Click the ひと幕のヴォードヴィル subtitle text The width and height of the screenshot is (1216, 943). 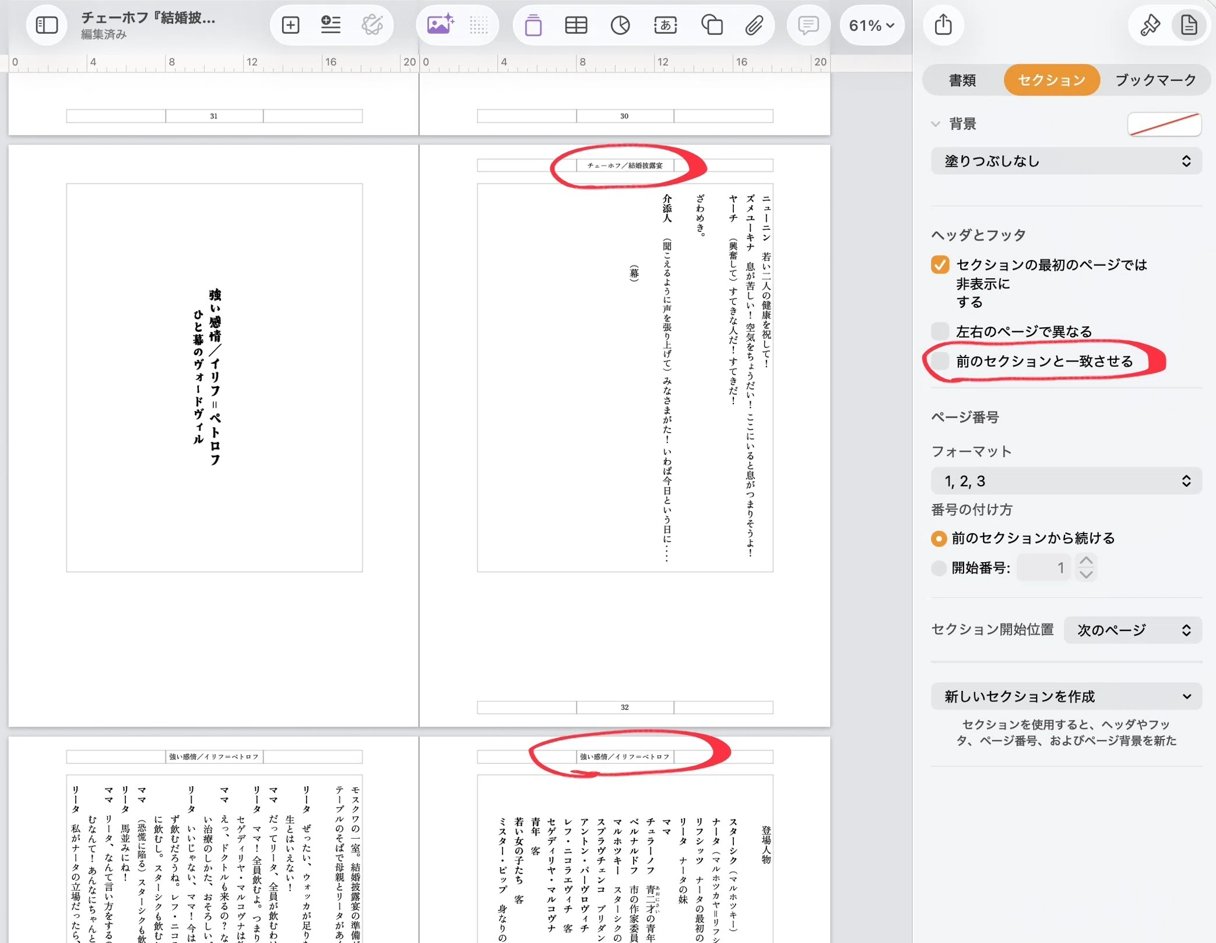pyautogui.click(x=198, y=377)
